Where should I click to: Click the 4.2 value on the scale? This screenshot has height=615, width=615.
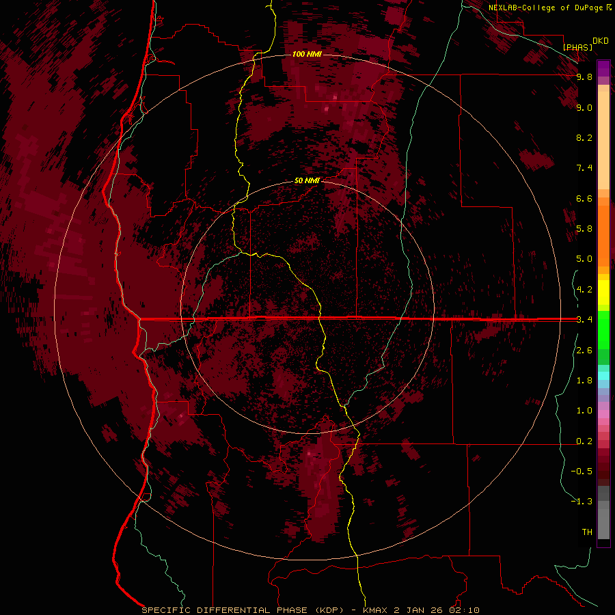click(584, 290)
